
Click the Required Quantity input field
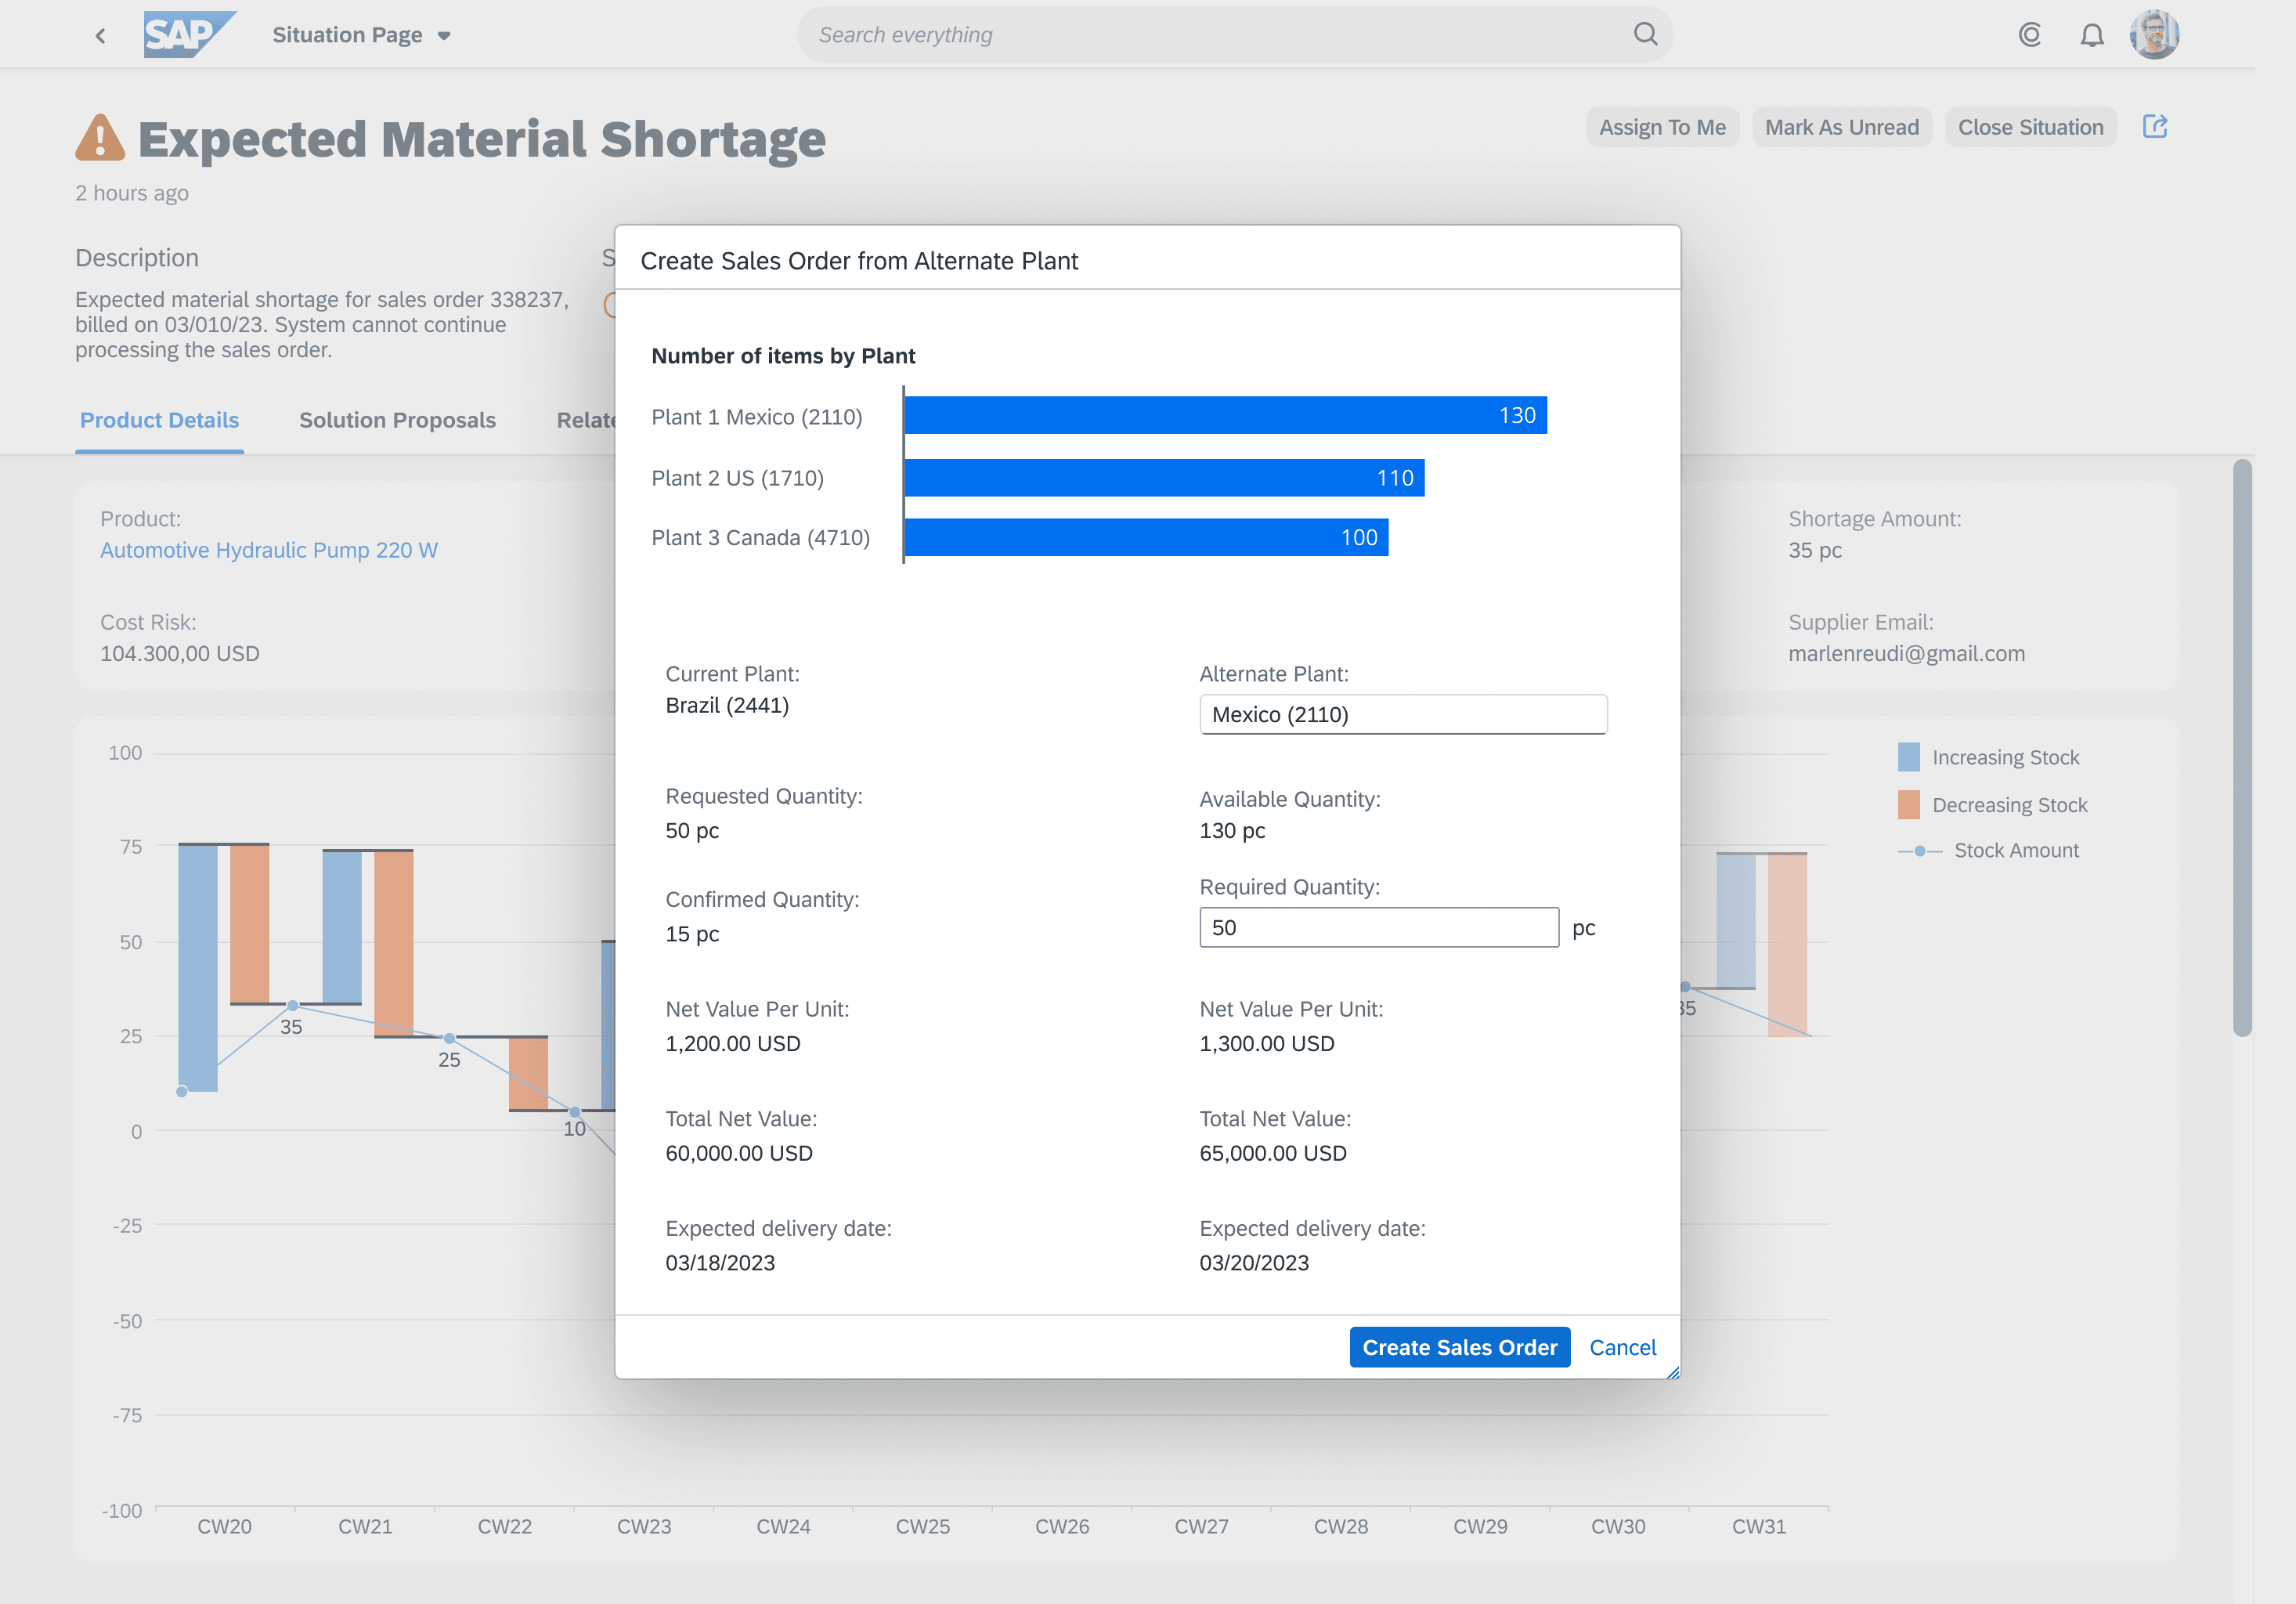click(1378, 927)
